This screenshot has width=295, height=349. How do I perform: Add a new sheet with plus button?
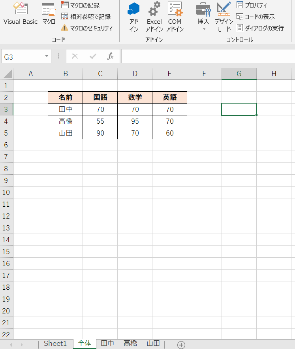pyautogui.click(x=181, y=345)
